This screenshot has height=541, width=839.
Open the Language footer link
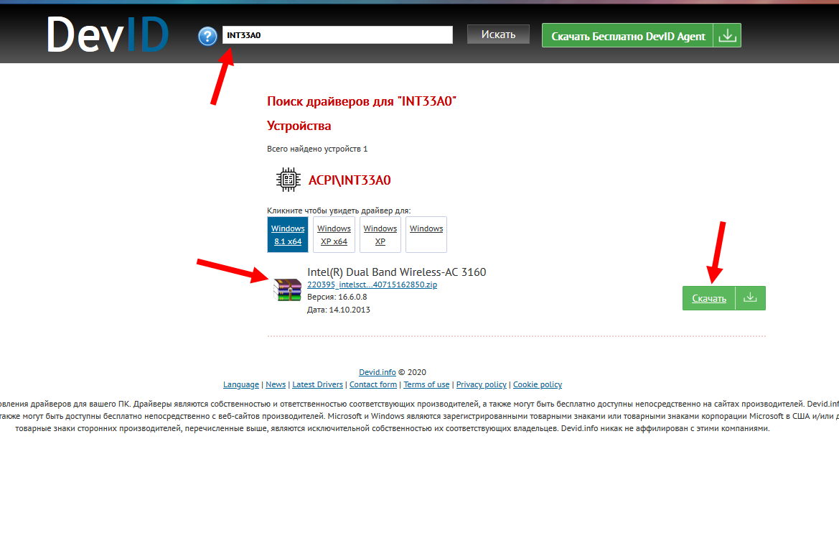point(240,384)
